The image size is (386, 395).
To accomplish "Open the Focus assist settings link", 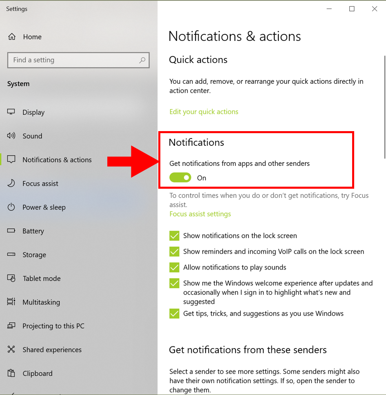I will click(x=200, y=214).
